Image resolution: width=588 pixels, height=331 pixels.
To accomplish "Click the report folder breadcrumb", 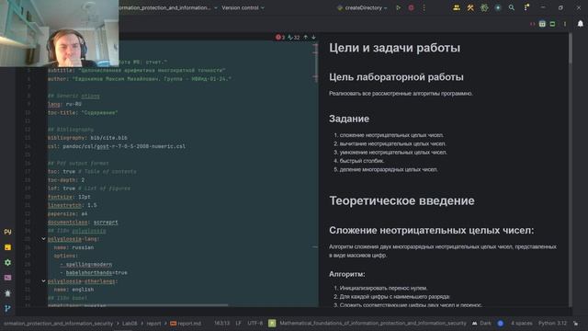I will pos(153,323).
